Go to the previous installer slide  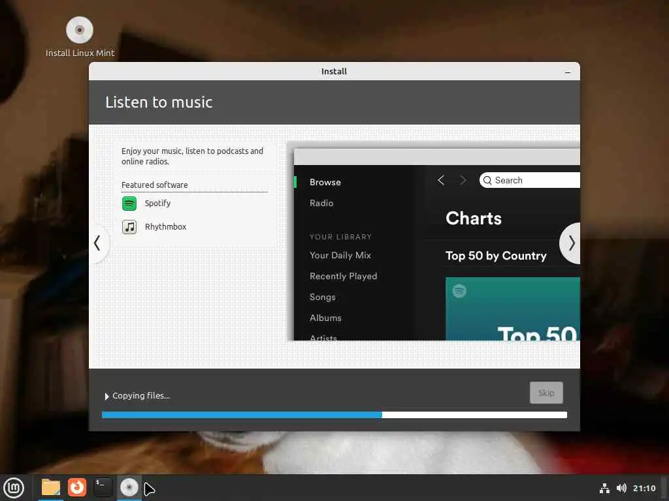(97, 243)
